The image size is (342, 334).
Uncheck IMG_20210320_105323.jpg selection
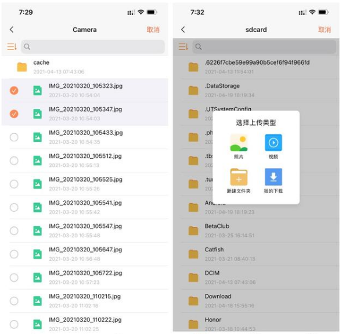click(x=14, y=91)
